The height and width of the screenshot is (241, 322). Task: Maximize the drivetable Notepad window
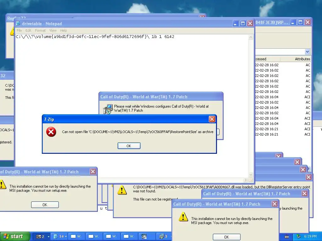tap(243, 23)
